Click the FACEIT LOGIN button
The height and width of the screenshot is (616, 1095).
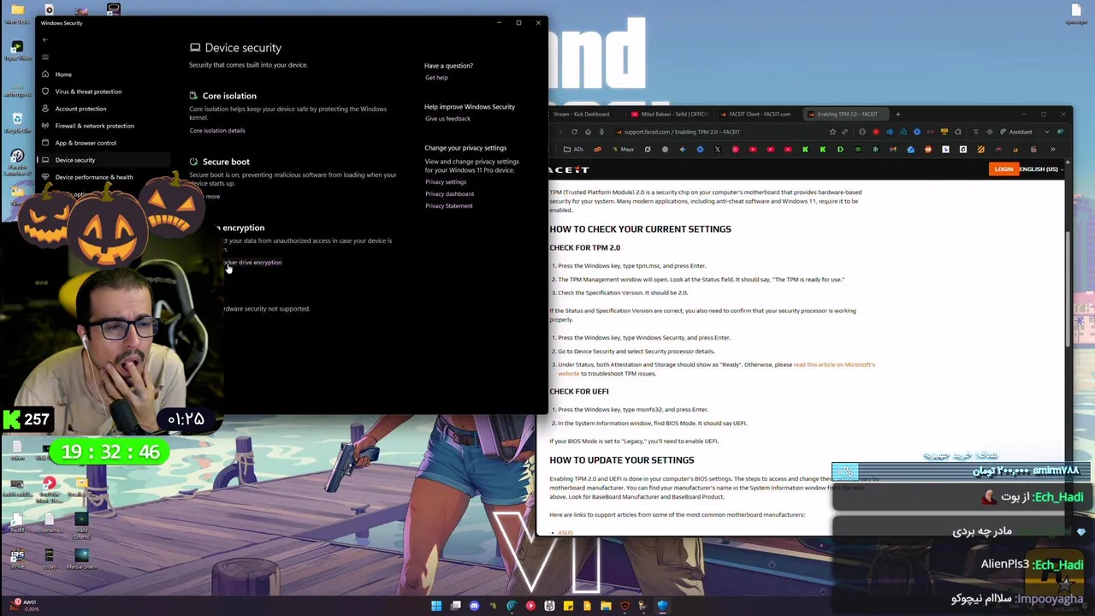pyautogui.click(x=1003, y=169)
